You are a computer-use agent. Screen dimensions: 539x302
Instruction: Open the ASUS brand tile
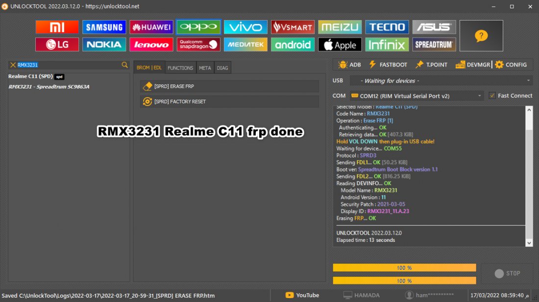(434, 27)
